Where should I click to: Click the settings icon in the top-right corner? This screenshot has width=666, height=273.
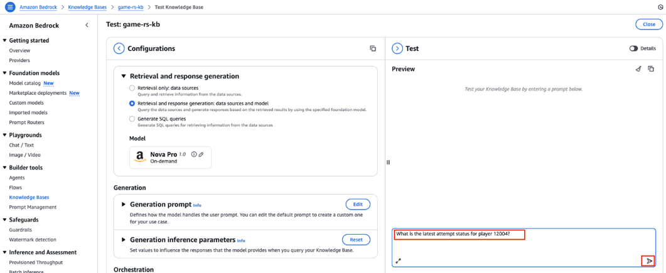tap(660, 8)
